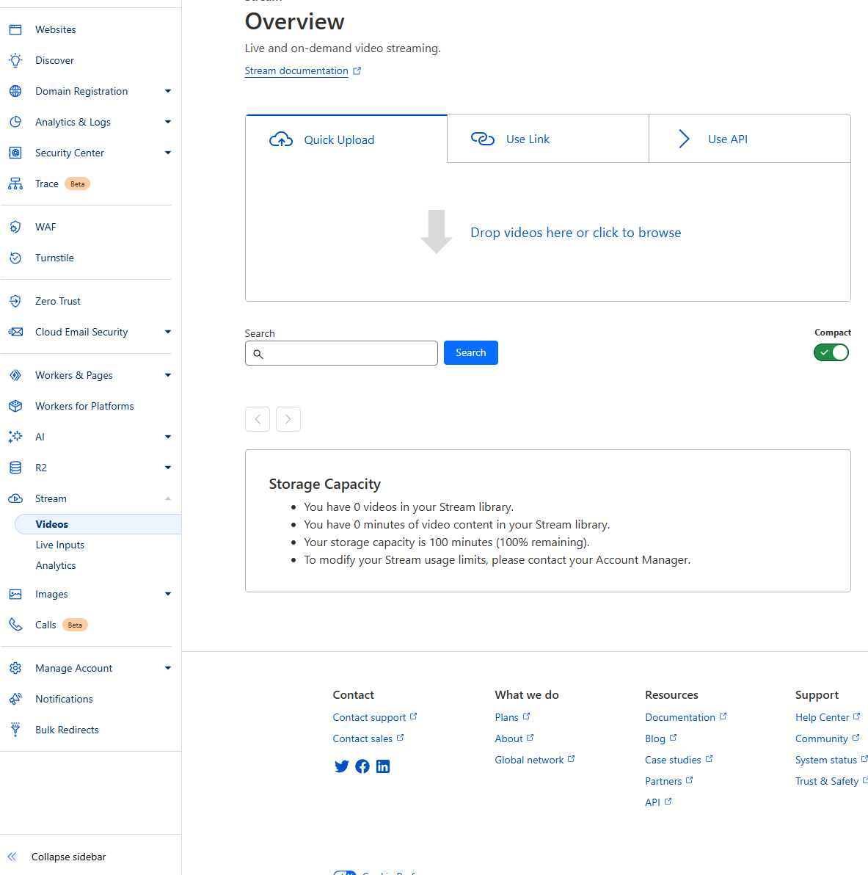Click the blue Search button

pyautogui.click(x=471, y=352)
